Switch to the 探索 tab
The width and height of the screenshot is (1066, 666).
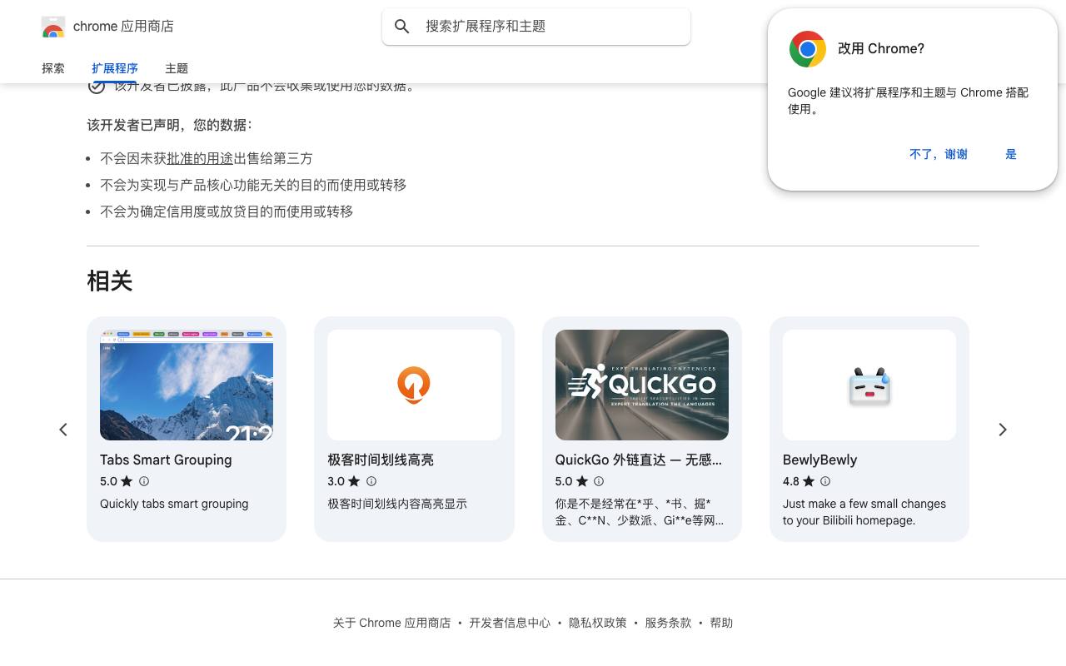[53, 68]
